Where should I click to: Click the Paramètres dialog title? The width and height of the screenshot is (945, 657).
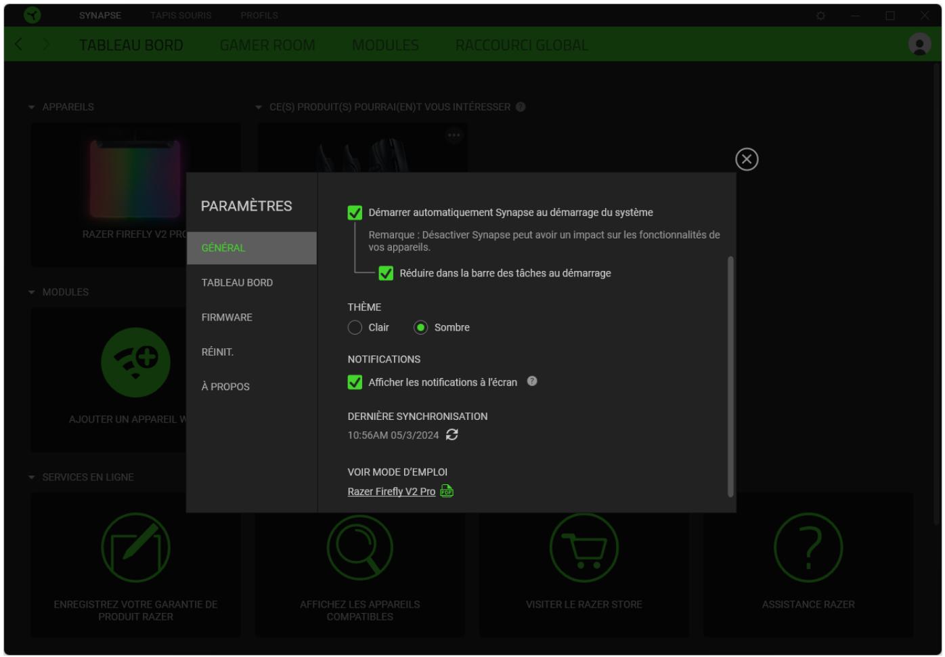pyautogui.click(x=246, y=206)
